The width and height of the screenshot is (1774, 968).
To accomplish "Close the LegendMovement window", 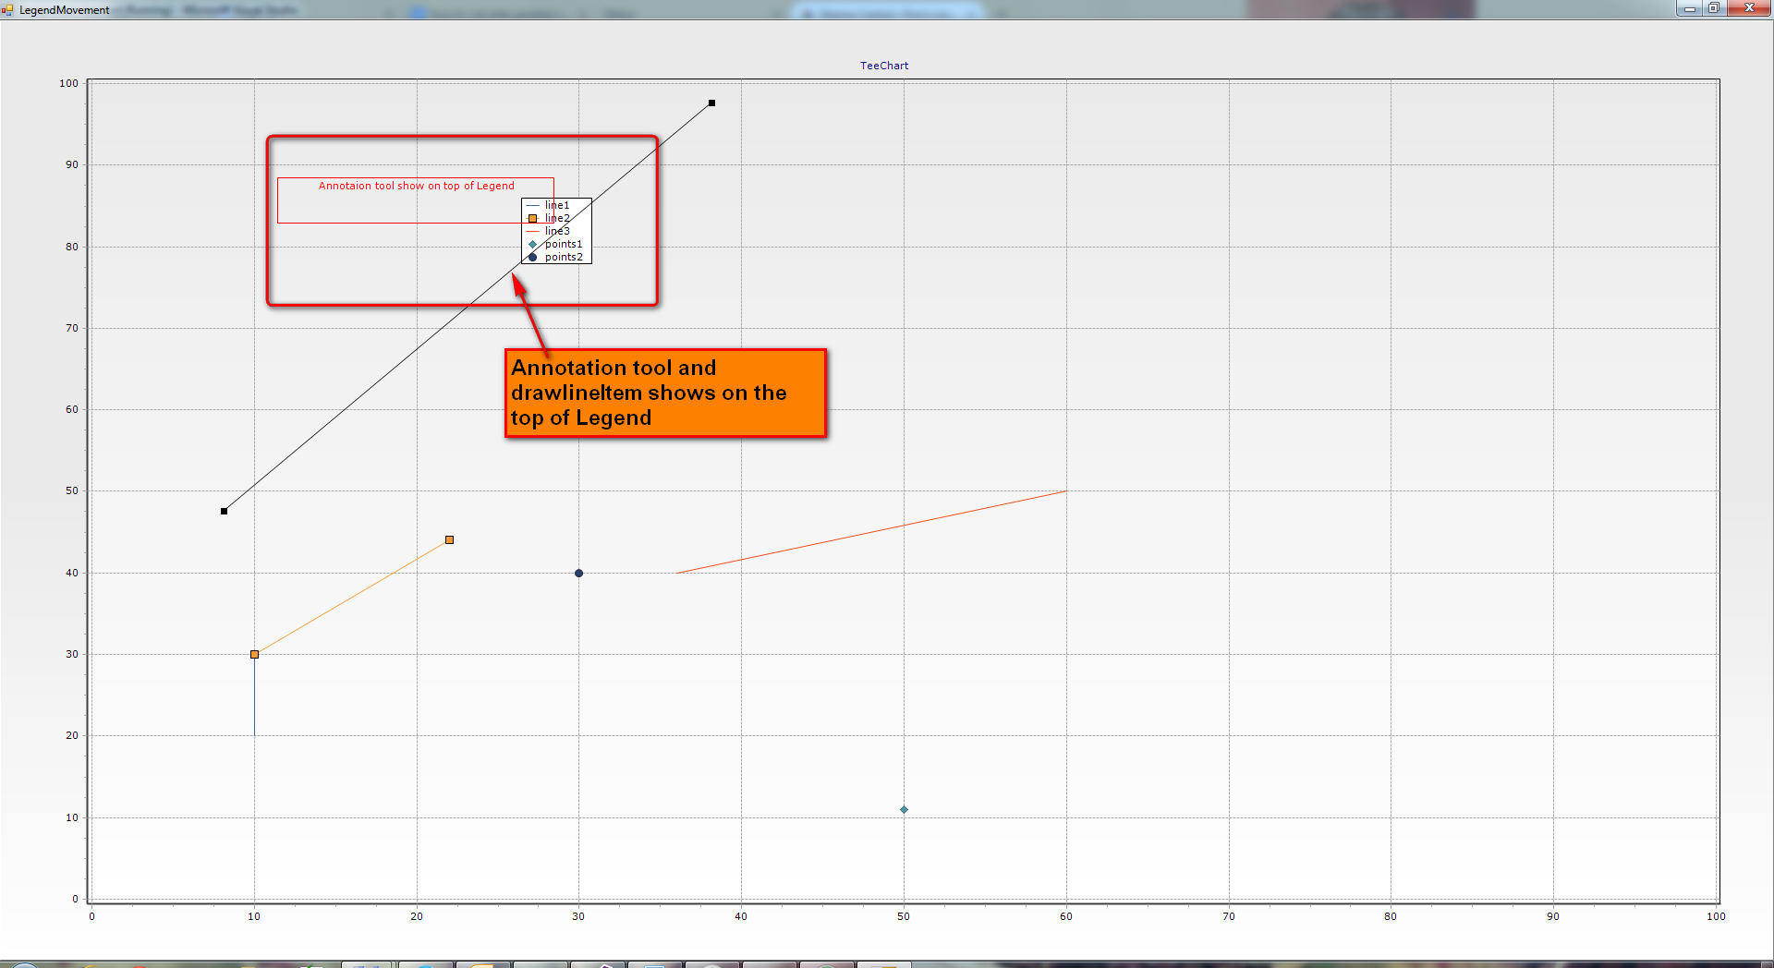I will coord(1748,8).
